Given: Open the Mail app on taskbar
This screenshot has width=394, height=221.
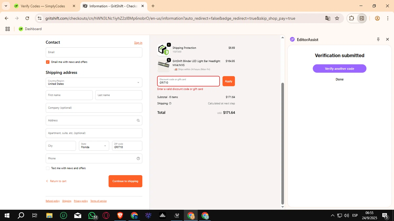Looking at the screenshot, I should tap(78, 215).
